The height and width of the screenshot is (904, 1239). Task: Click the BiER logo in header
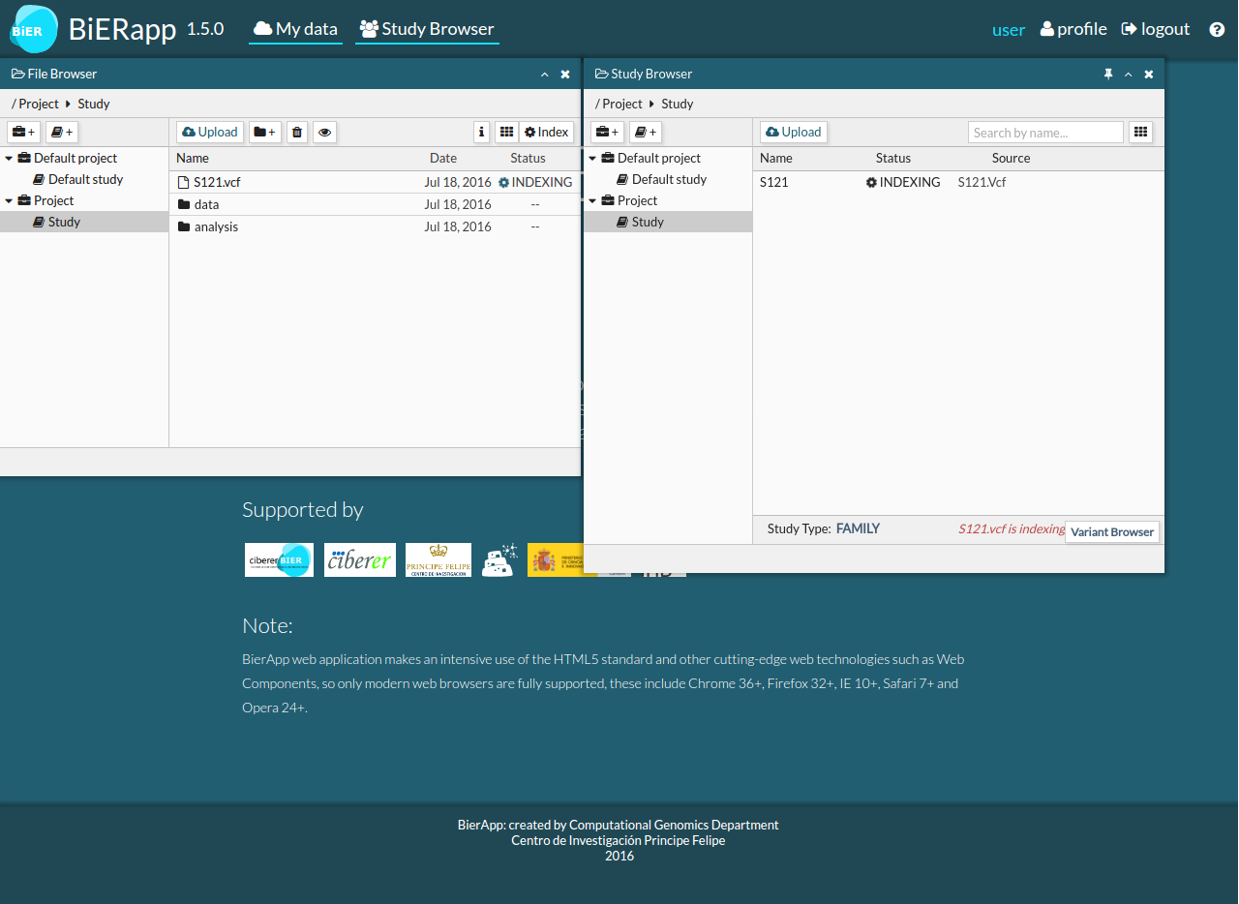(34, 28)
